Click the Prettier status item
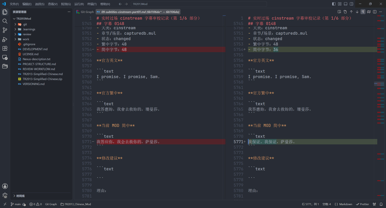The height and width of the screenshot is (208, 386). (362, 204)
